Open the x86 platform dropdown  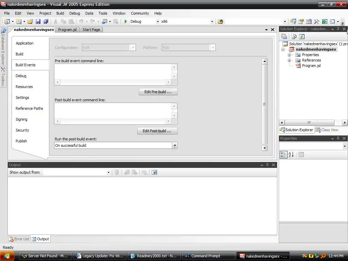coord(212,21)
